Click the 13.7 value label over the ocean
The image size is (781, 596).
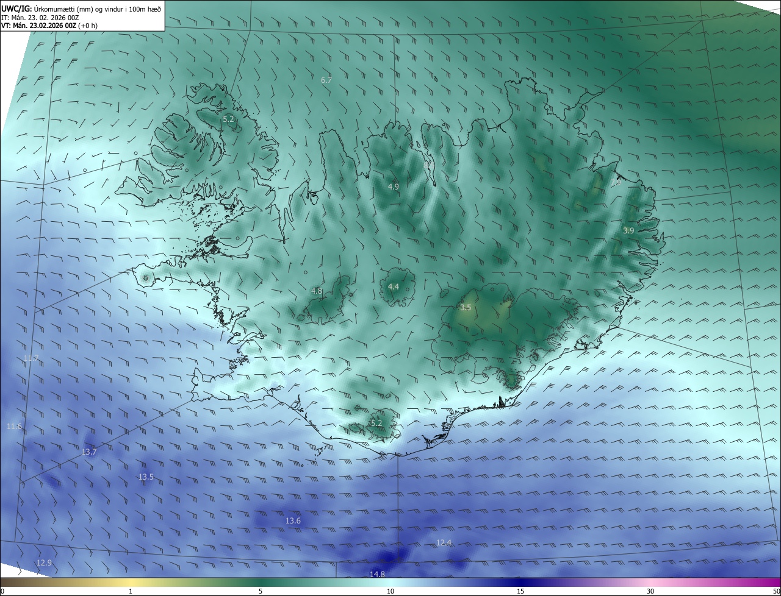[89, 452]
